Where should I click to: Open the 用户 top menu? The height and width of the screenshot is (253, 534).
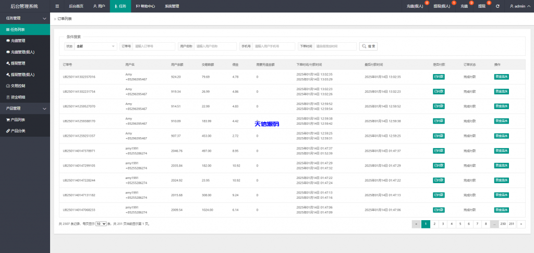coord(99,6)
